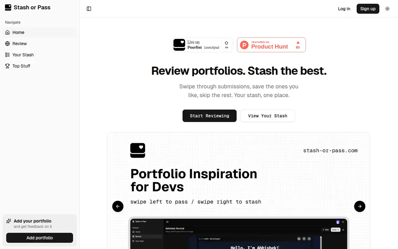Click the Start Reviewing button
This screenshot has height=249, width=398.
click(x=210, y=116)
